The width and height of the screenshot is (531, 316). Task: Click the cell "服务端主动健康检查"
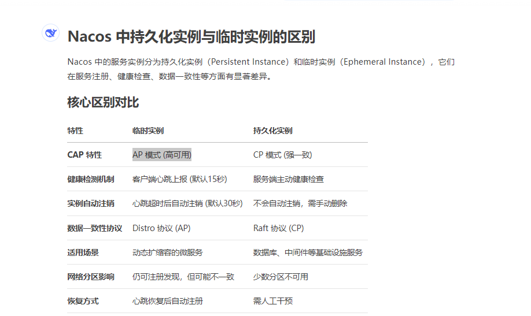289,179
